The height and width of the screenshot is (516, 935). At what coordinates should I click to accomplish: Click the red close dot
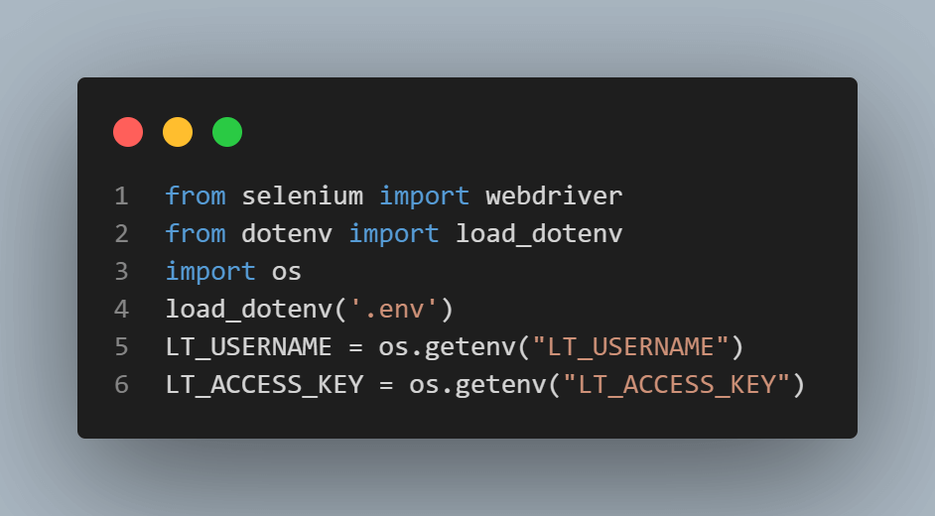tap(128, 132)
